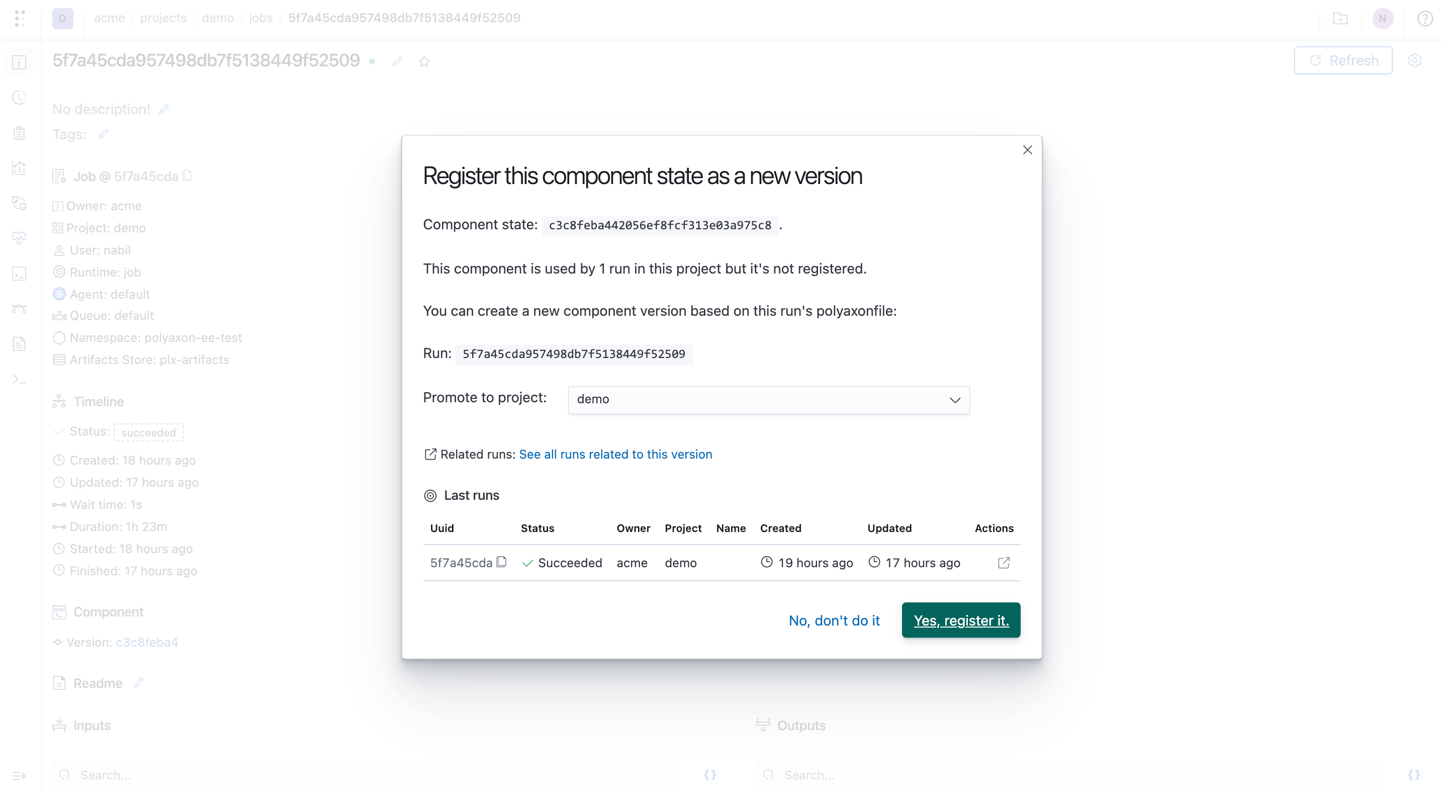Go to projects in the breadcrumb

point(163,18)
